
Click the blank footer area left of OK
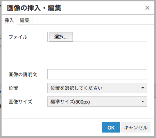(x=52, y=127)
